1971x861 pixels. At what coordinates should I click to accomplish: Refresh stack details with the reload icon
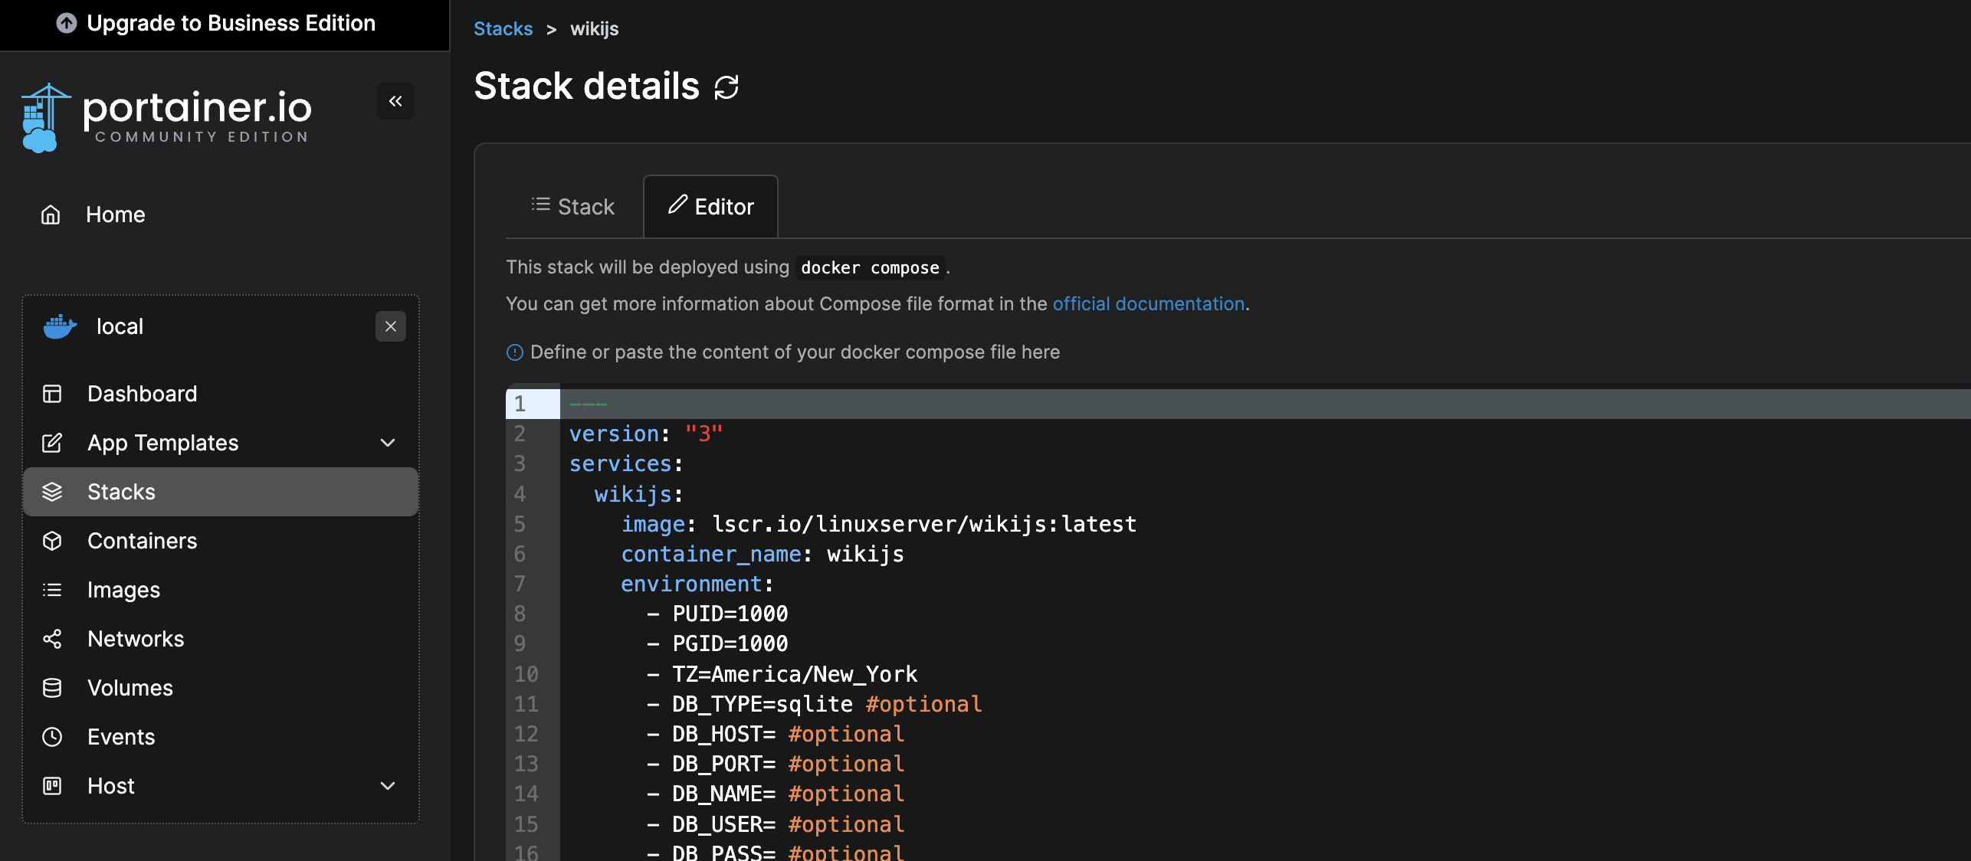(x=726, y=87)
